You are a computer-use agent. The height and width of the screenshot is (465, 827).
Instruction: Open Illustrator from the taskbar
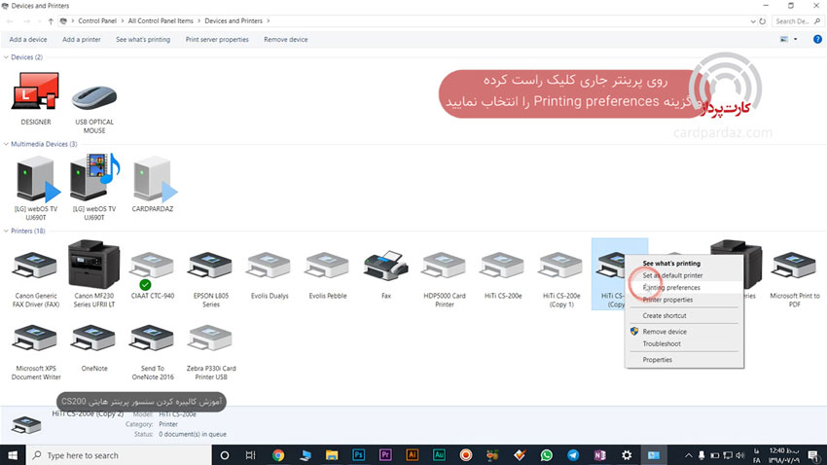(412, 455)
